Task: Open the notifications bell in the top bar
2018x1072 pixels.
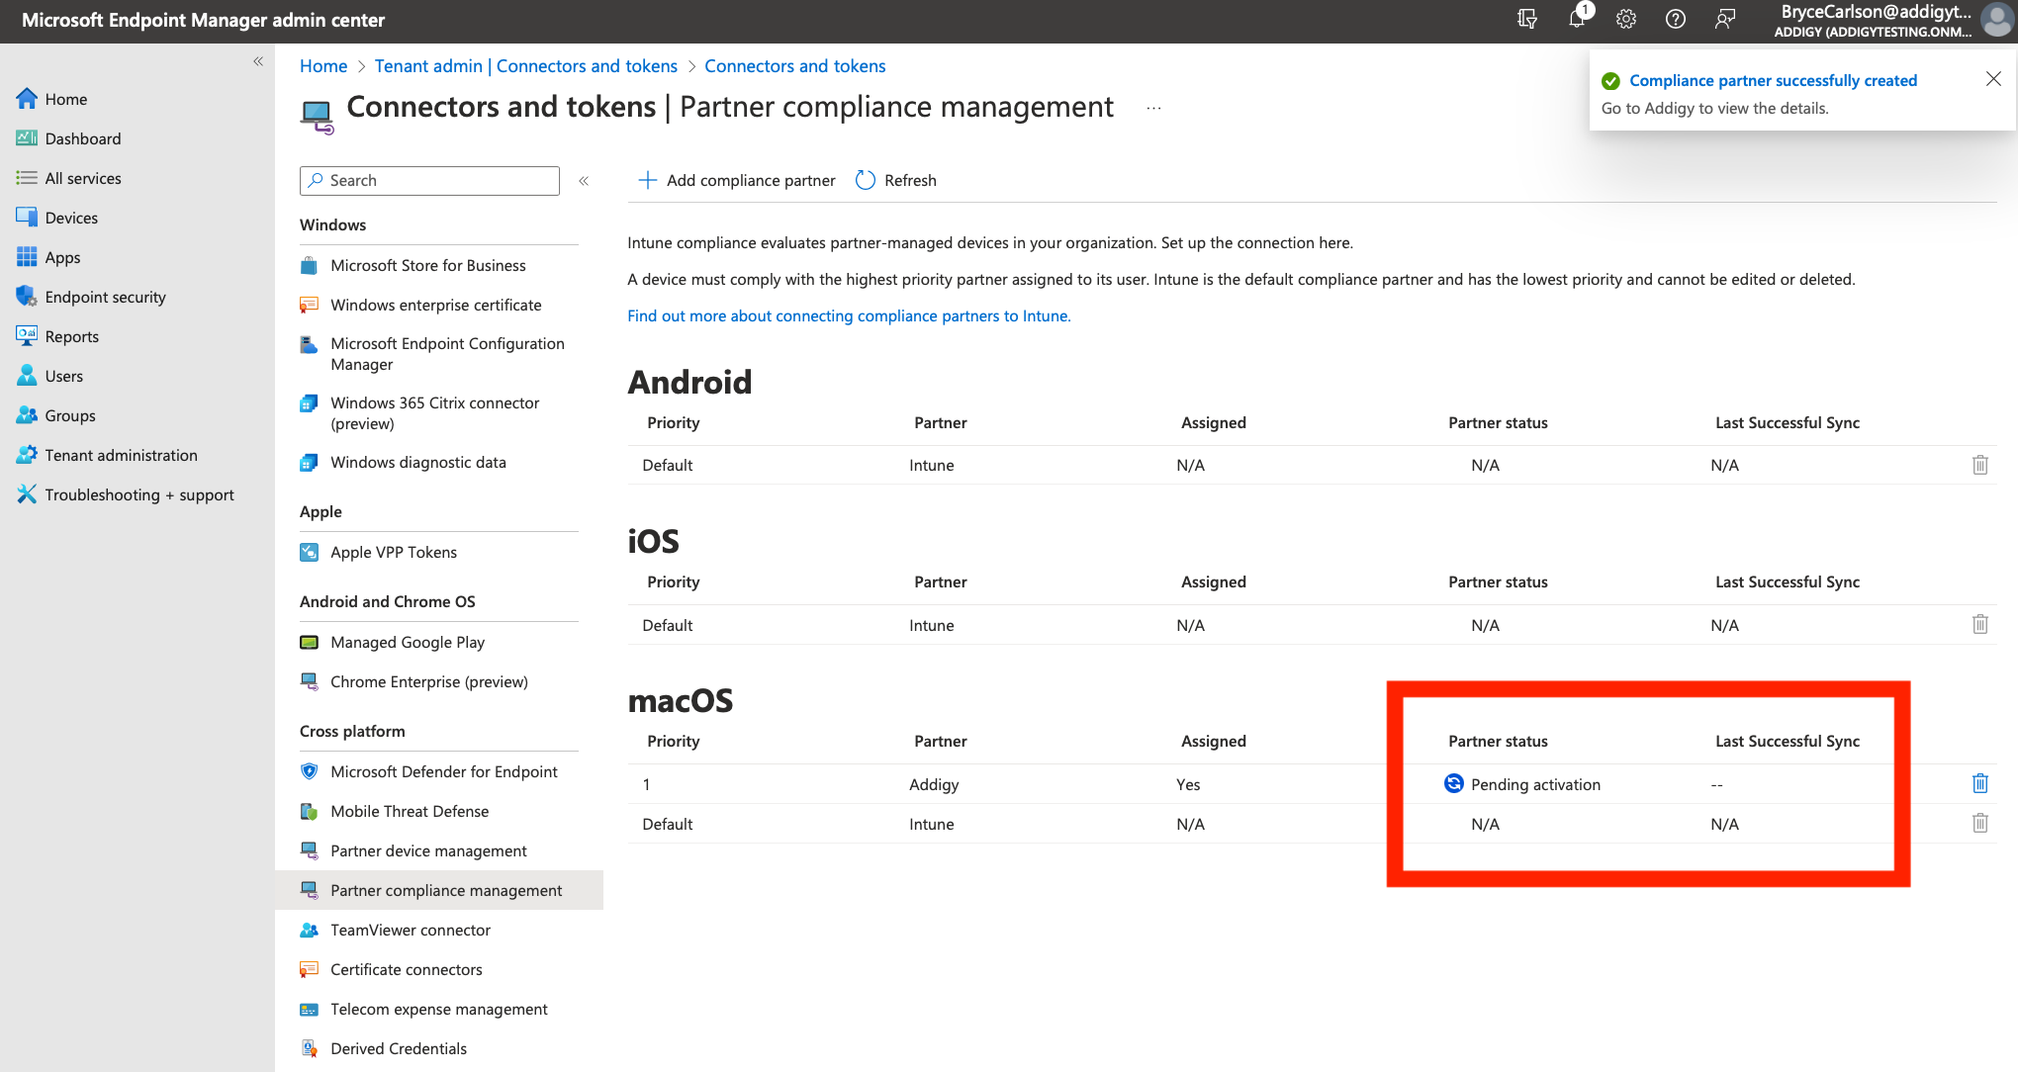Action: 1577,19
